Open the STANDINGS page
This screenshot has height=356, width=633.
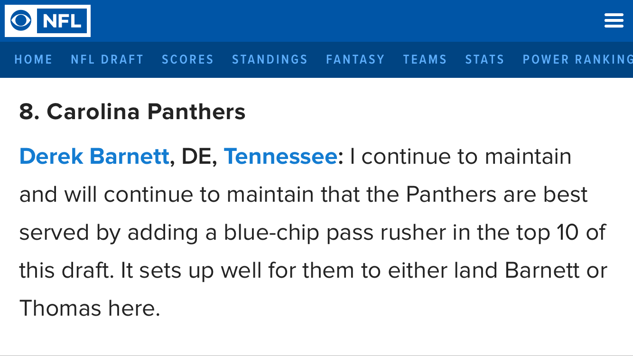270,59
